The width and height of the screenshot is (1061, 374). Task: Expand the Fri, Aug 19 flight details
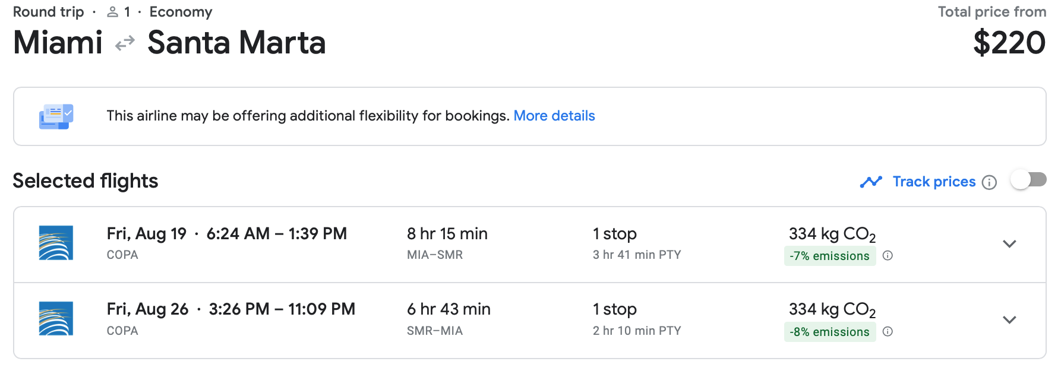(1009, 244)
